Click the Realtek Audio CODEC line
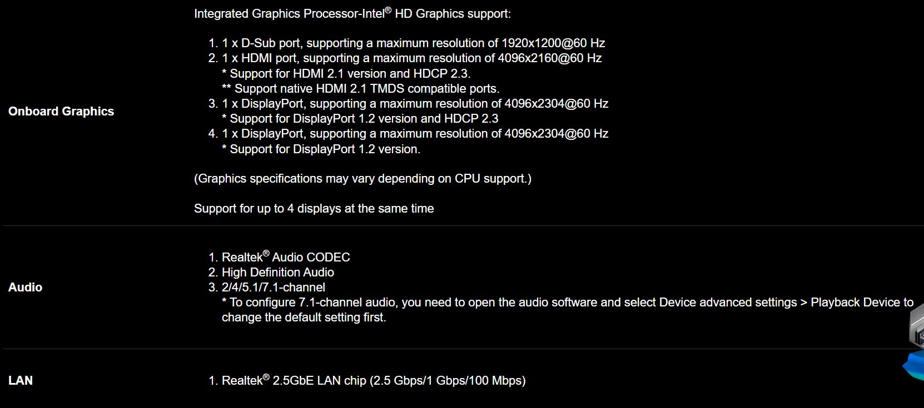Image resolution: width=924 pixels, height=408 pixels. pos(286,256)
